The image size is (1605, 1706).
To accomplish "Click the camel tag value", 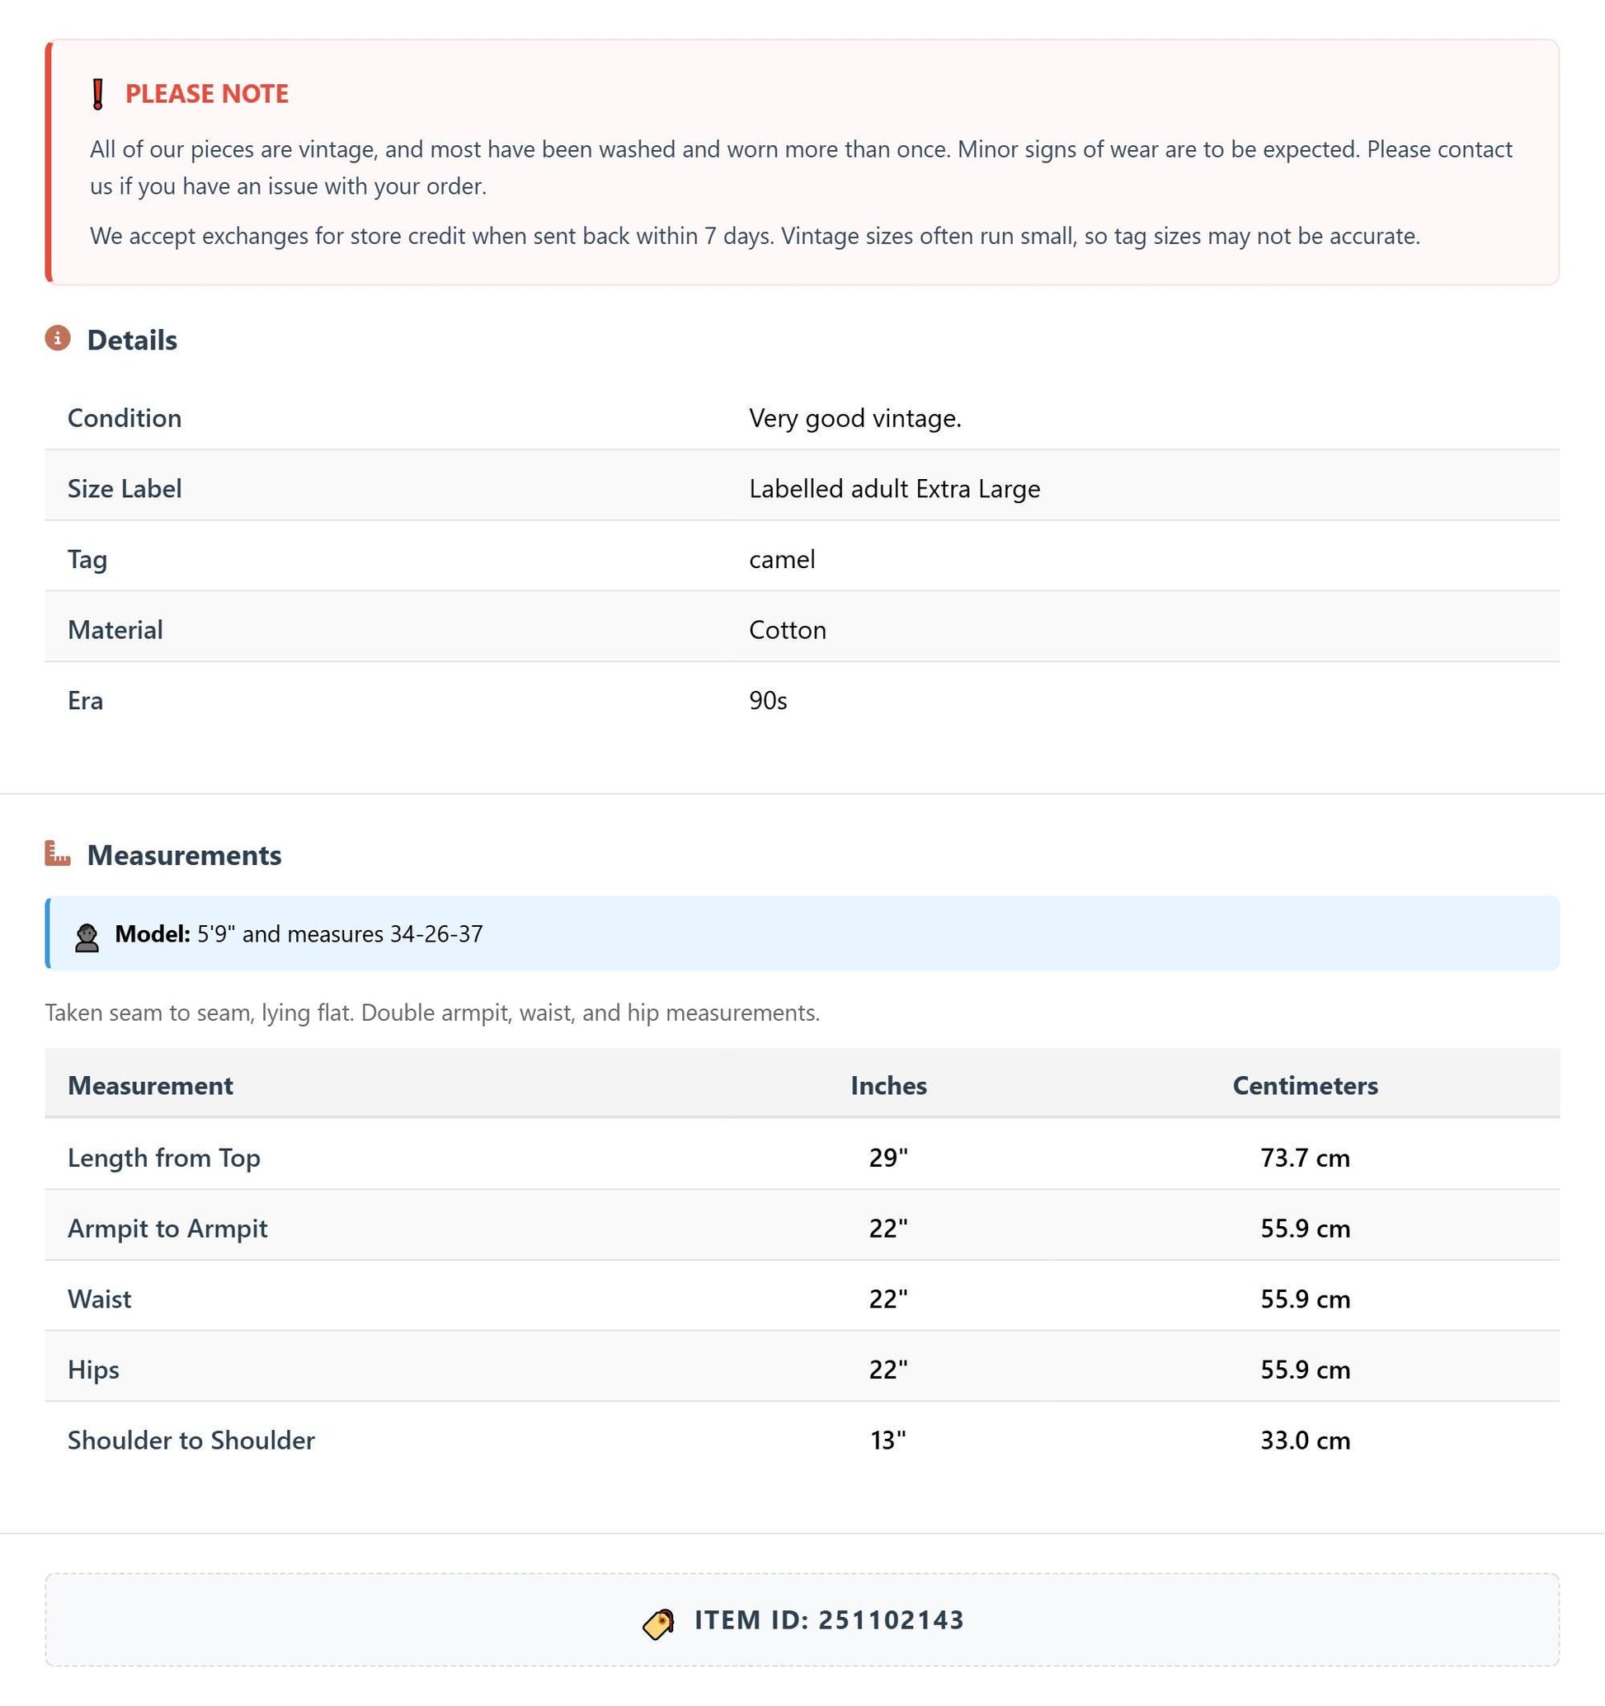I will pyautogui.click(x=782, y=560).
